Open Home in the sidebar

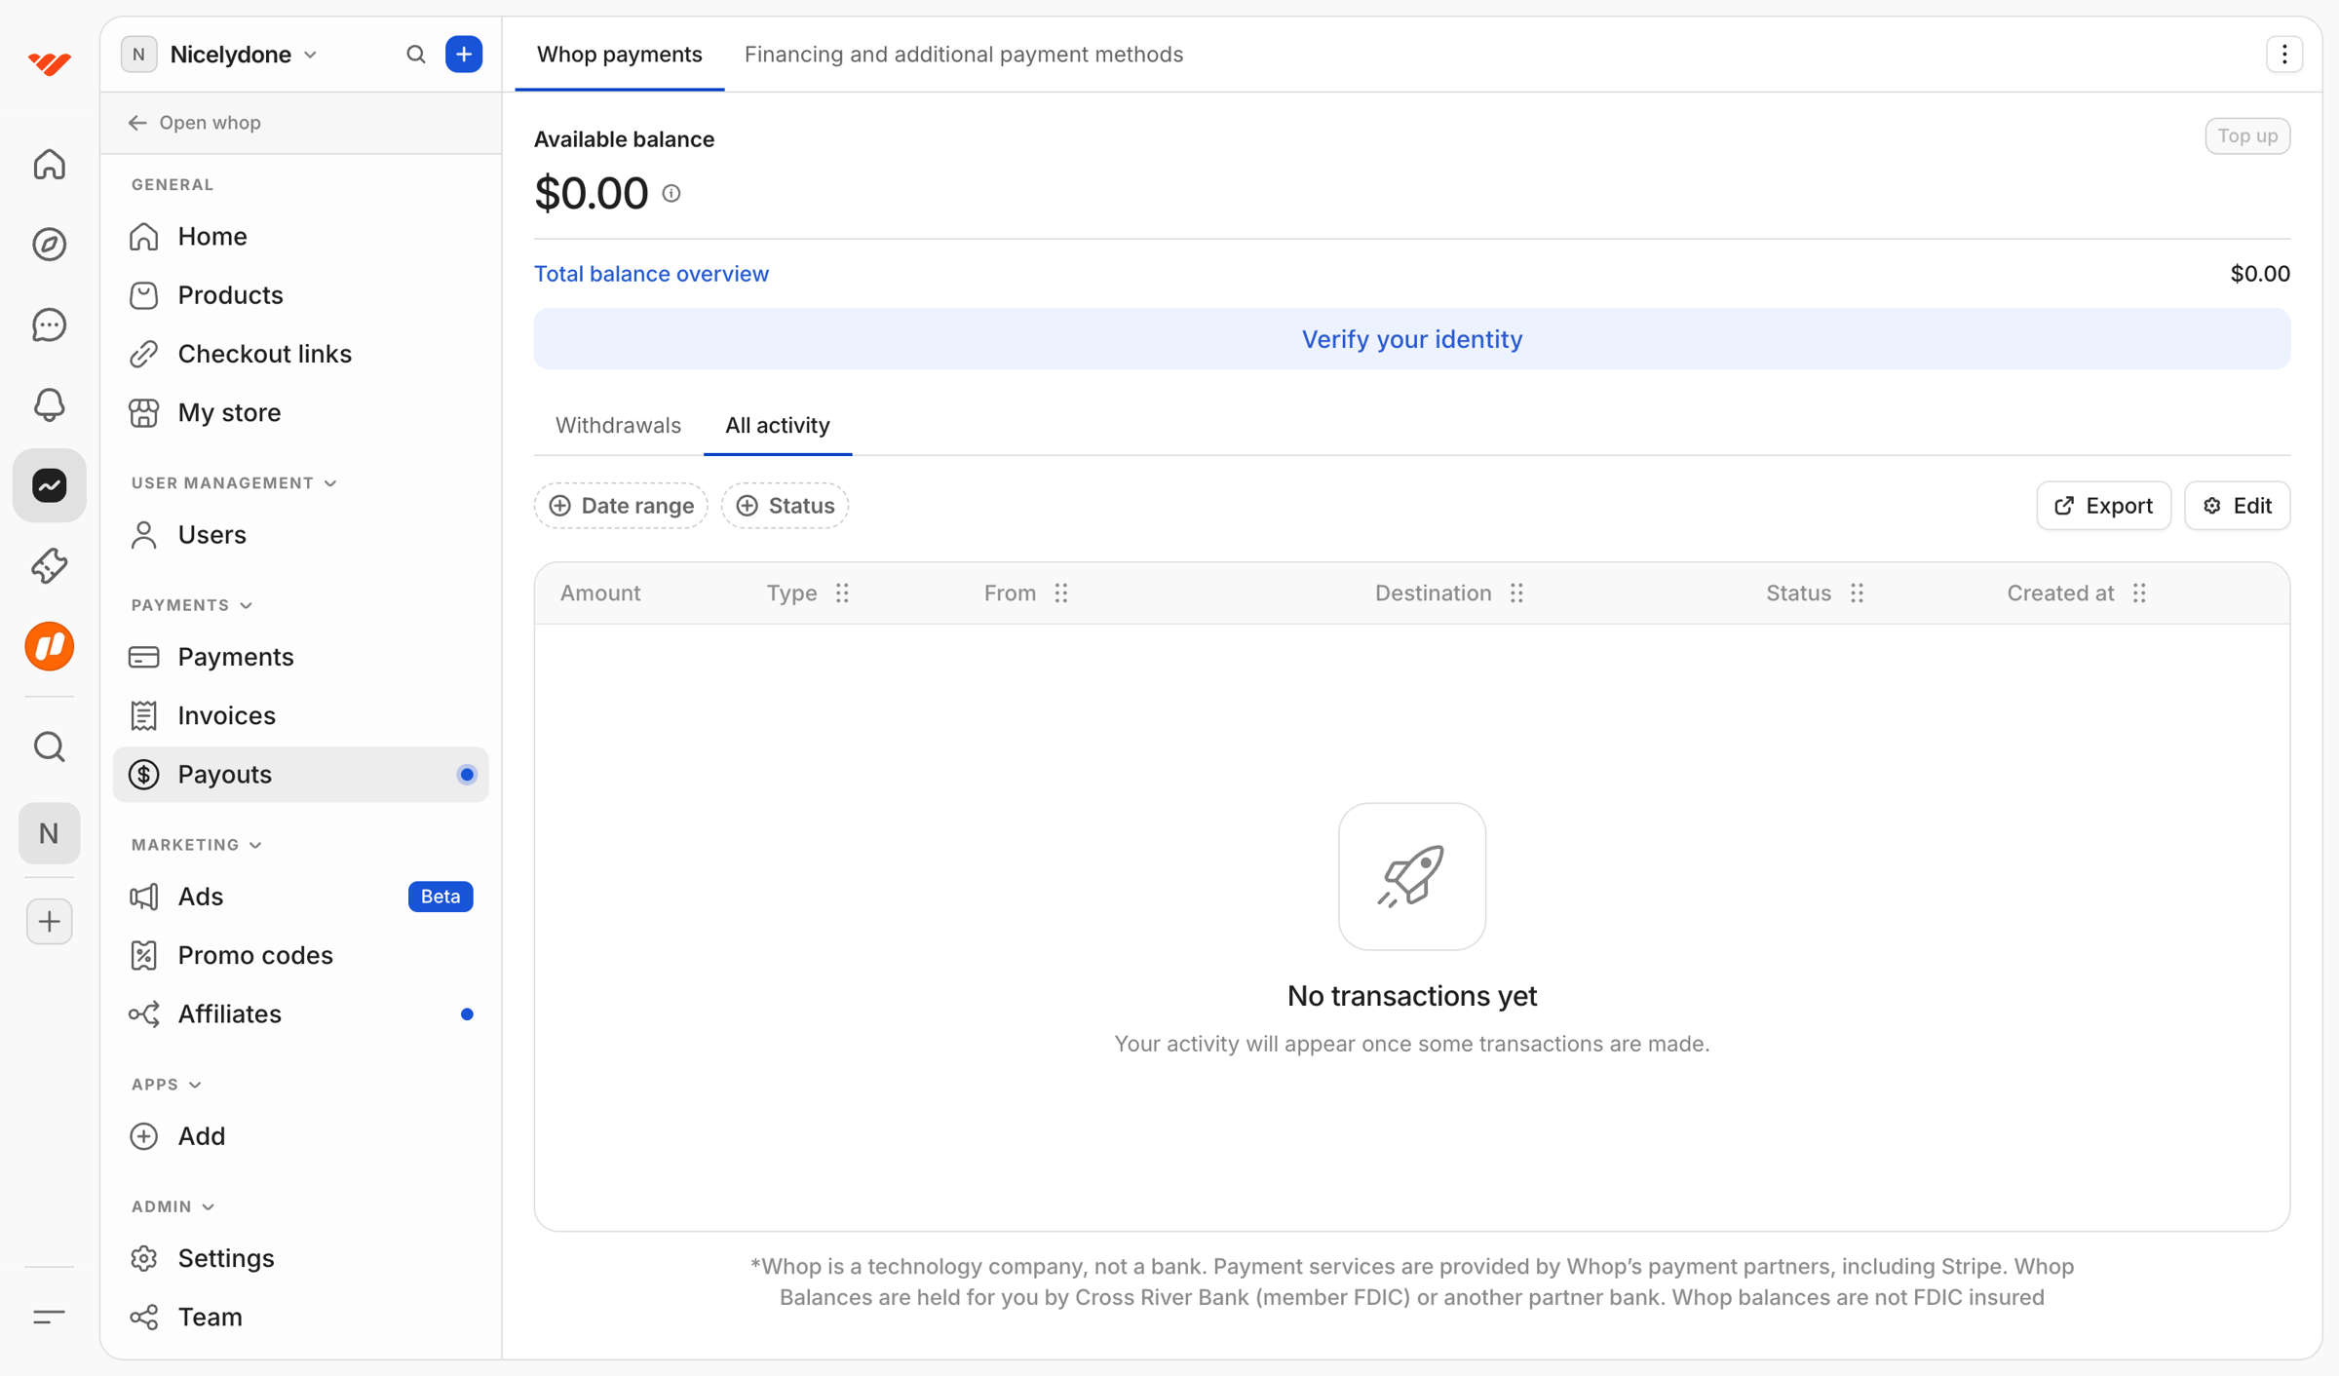300,237
